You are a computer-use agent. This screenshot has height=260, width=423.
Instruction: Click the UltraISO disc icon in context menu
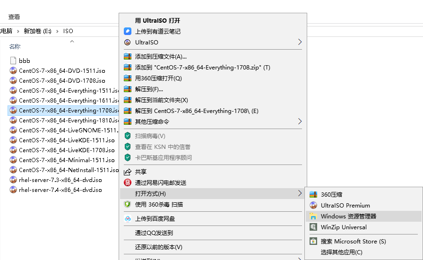click(x=127, y=42)
